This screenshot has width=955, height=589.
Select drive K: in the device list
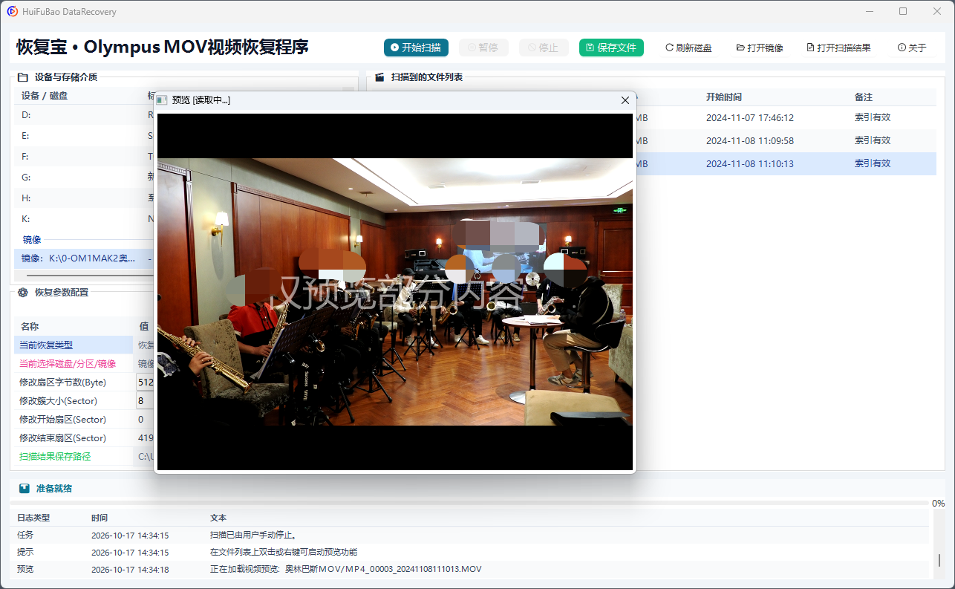pyautogui.click(x=84, y=219)
